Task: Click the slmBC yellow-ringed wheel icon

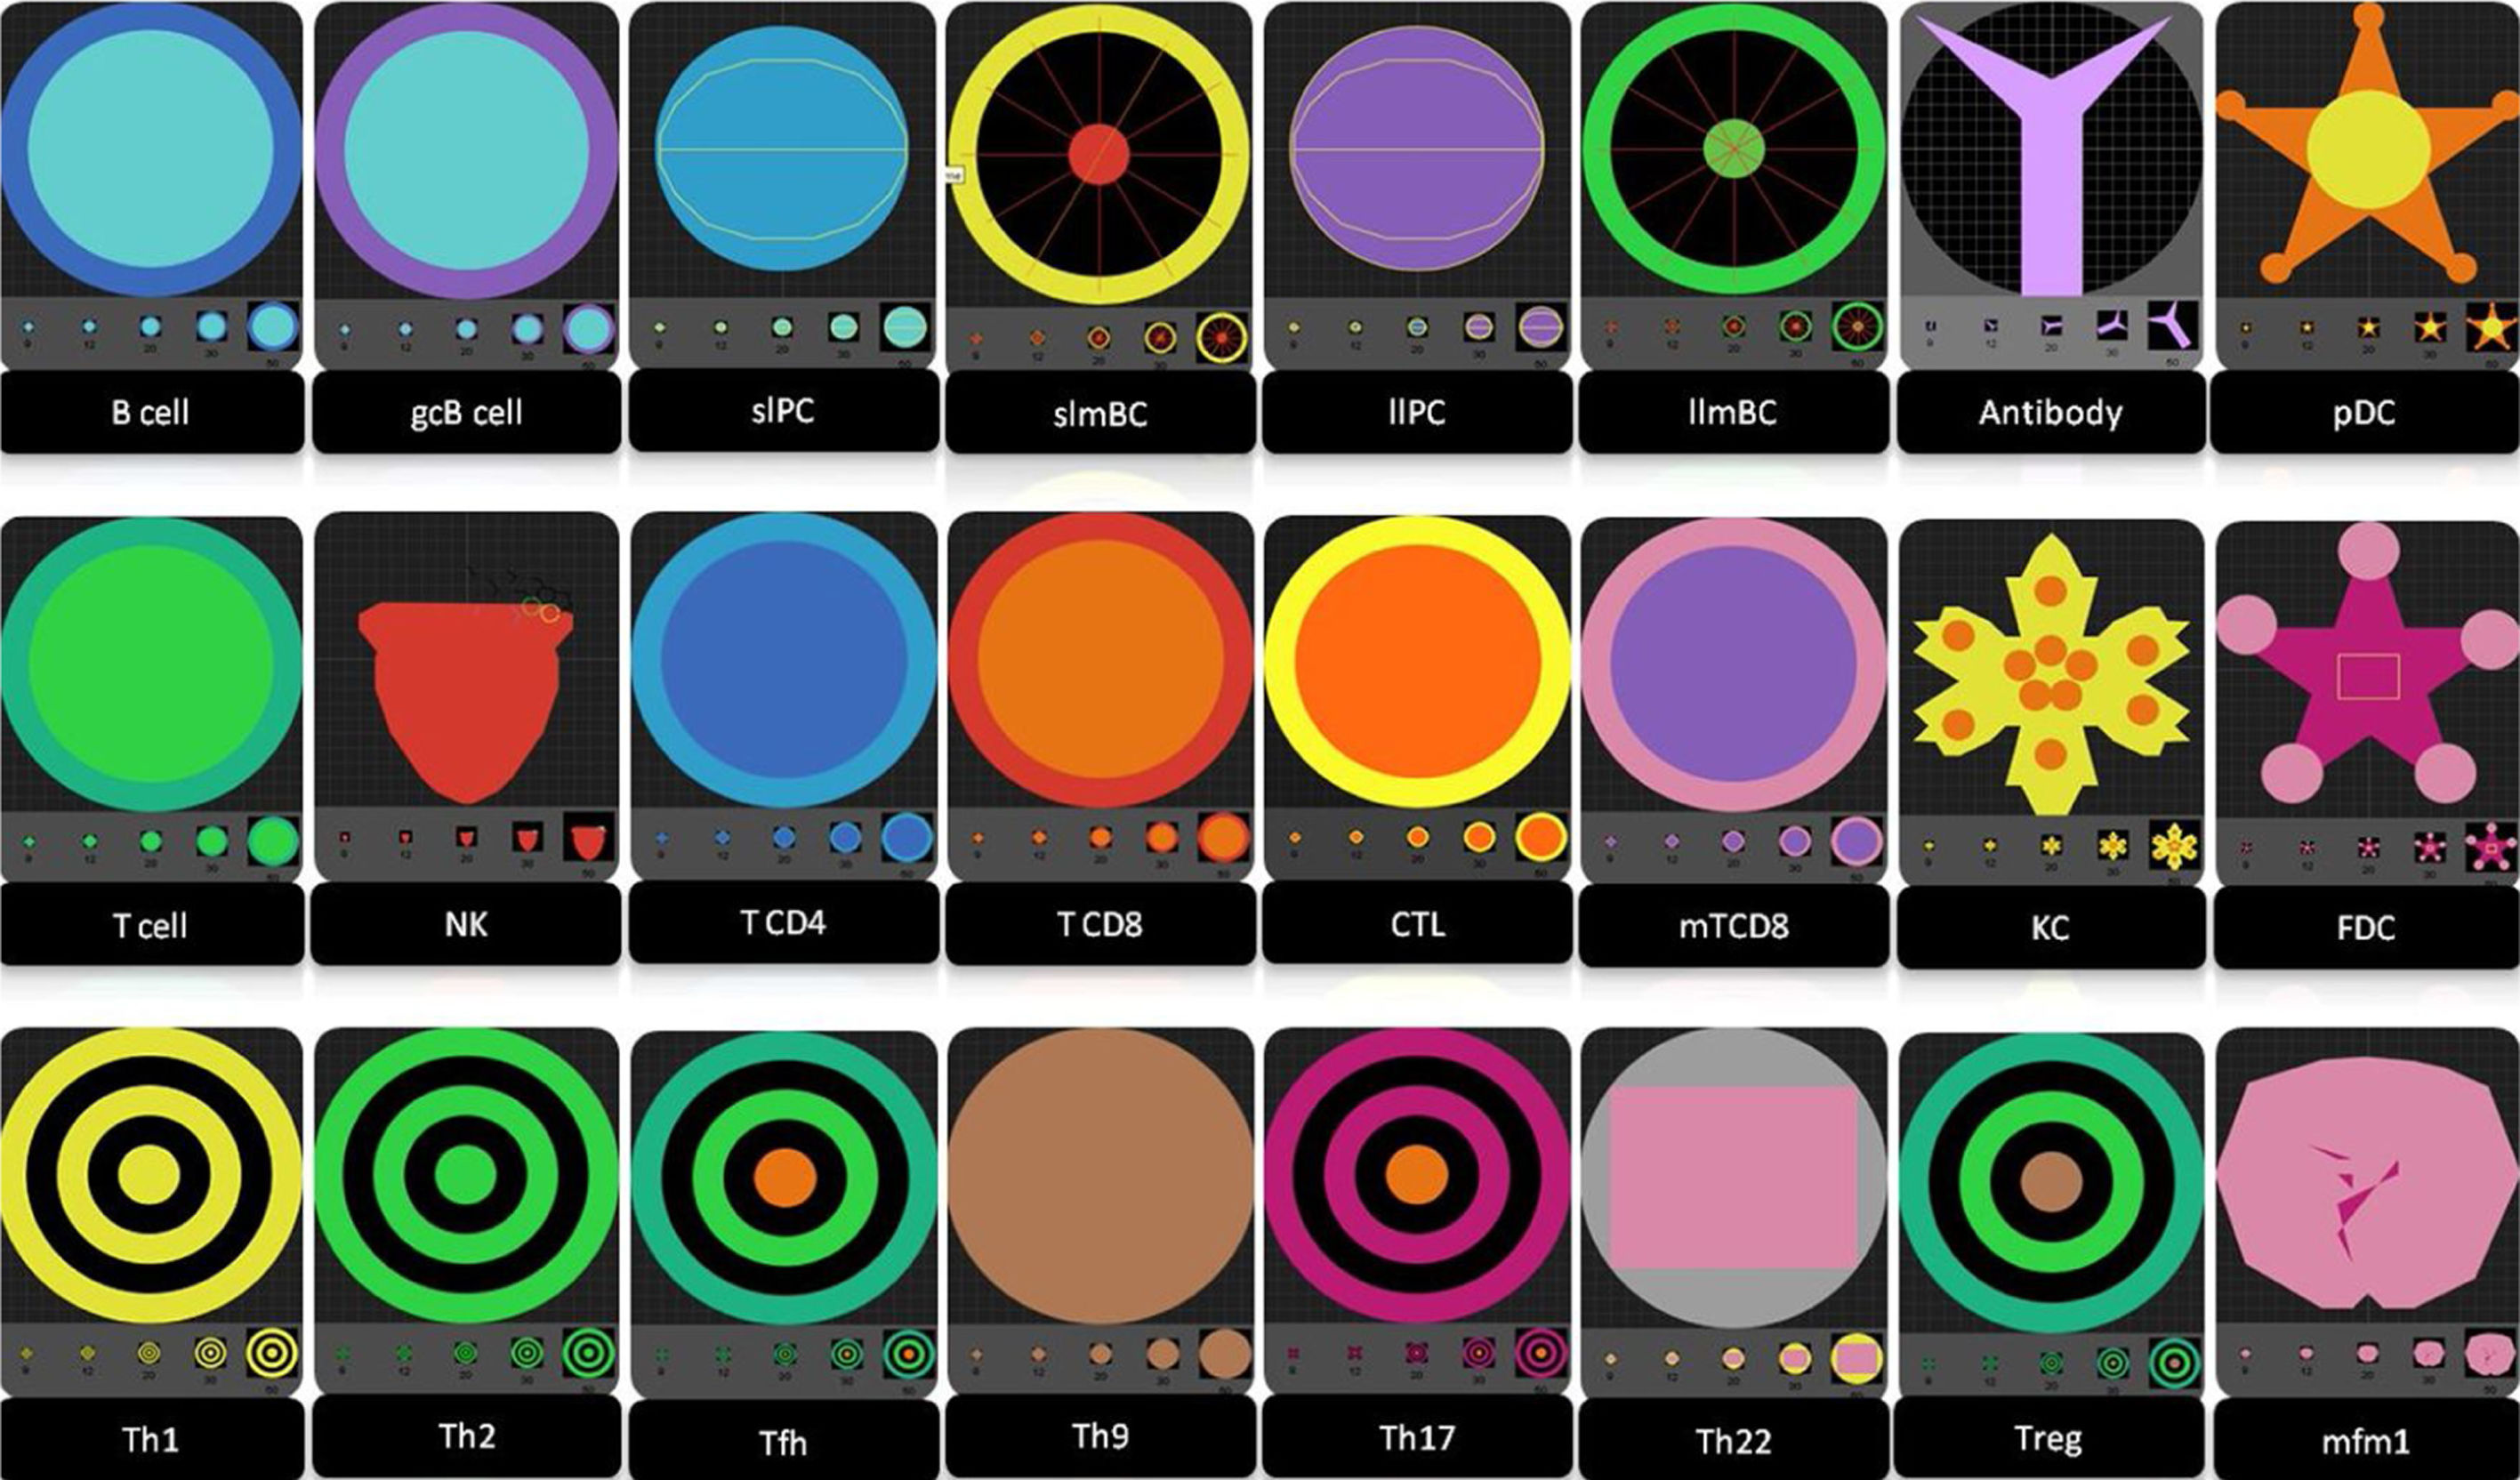Action: tap(1099, 155)
